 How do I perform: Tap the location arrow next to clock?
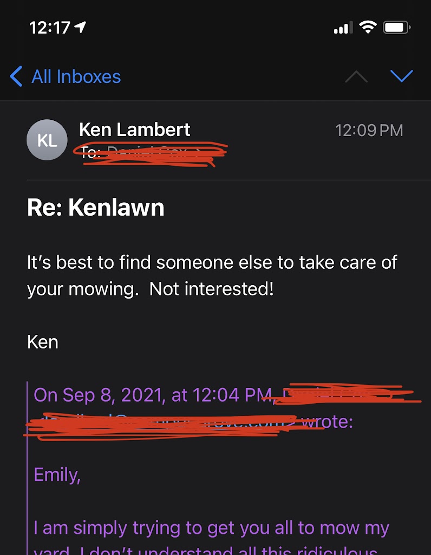[x=82, y=27]
